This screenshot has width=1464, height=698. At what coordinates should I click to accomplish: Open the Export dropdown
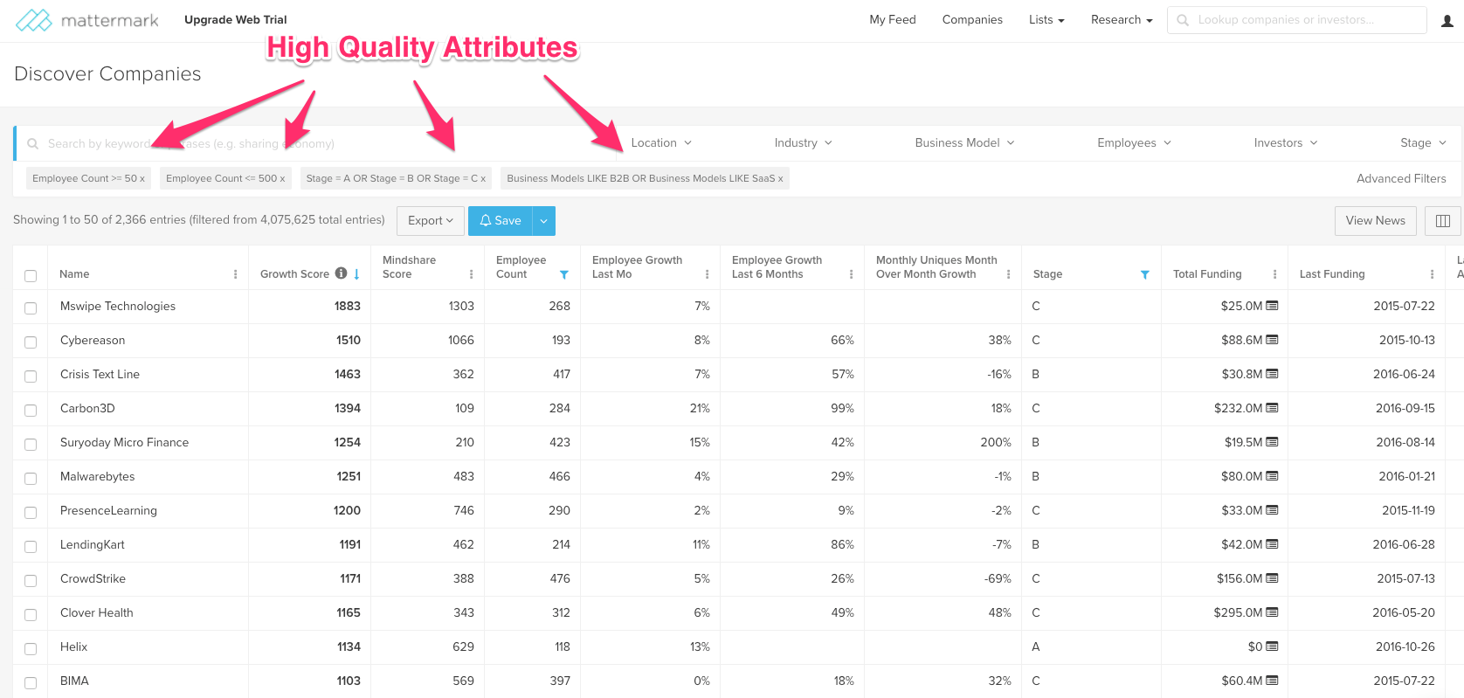coord(430,221)
